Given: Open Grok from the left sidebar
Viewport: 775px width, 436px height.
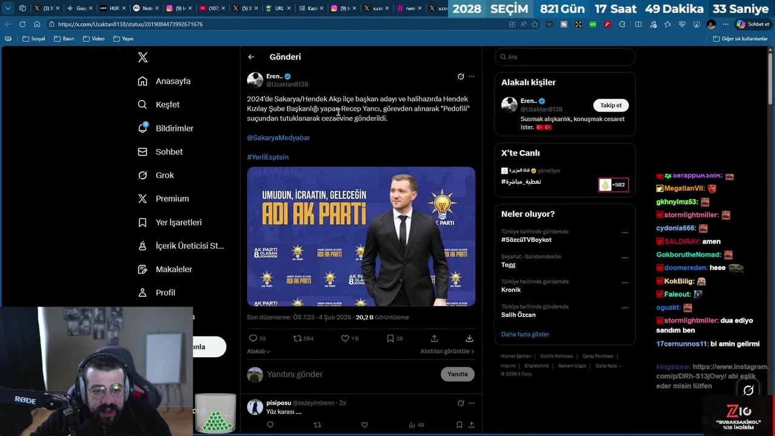Looking at the screenshot, I should click(156, 175).
